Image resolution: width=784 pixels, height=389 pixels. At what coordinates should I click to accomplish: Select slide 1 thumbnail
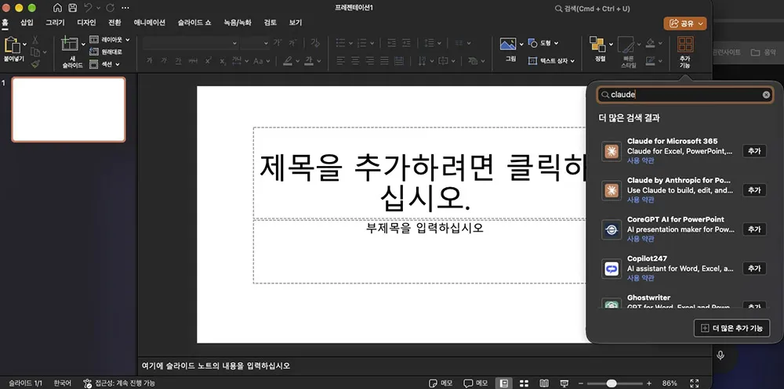click(68, 110)
